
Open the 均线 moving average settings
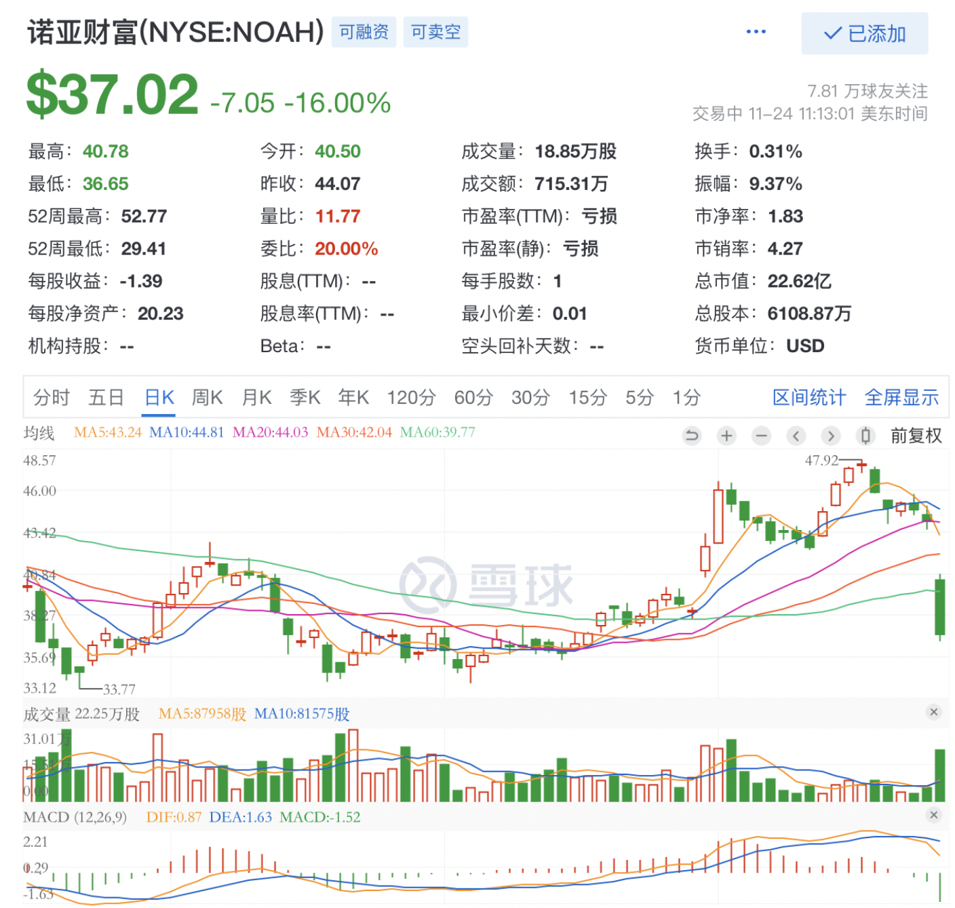coord(39,433)
